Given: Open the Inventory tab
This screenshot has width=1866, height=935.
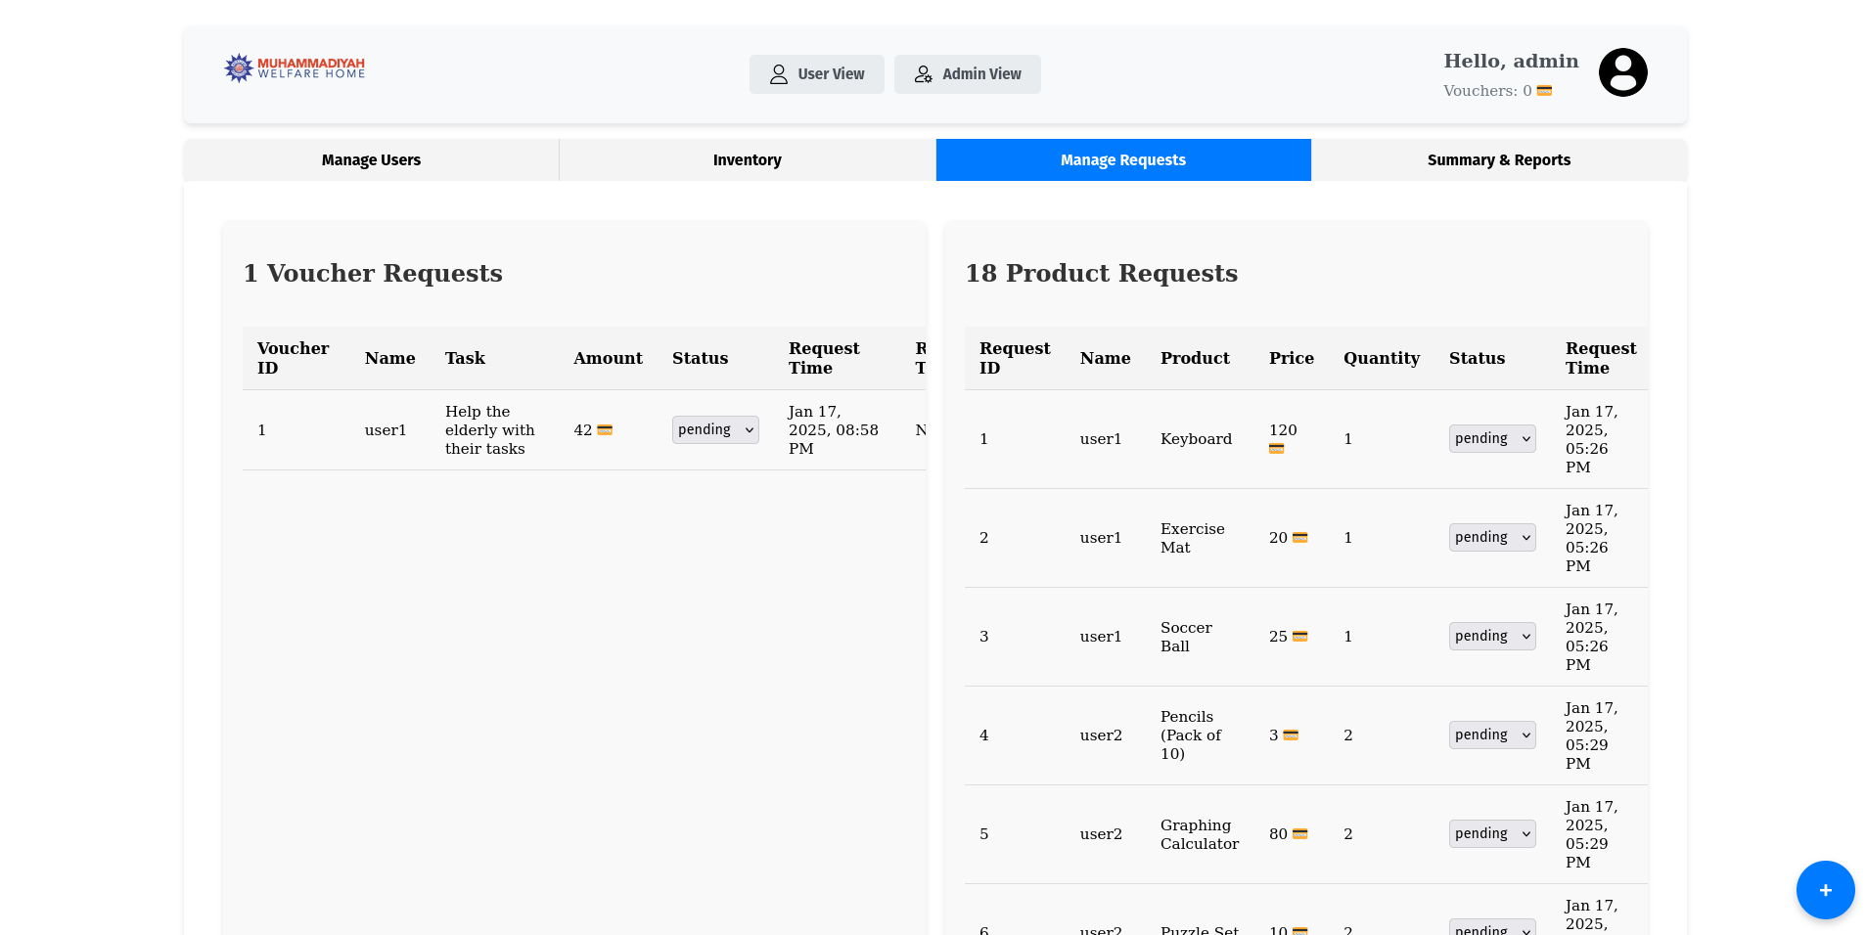Looking at the screenshot, I should click(x=747, y=160).
